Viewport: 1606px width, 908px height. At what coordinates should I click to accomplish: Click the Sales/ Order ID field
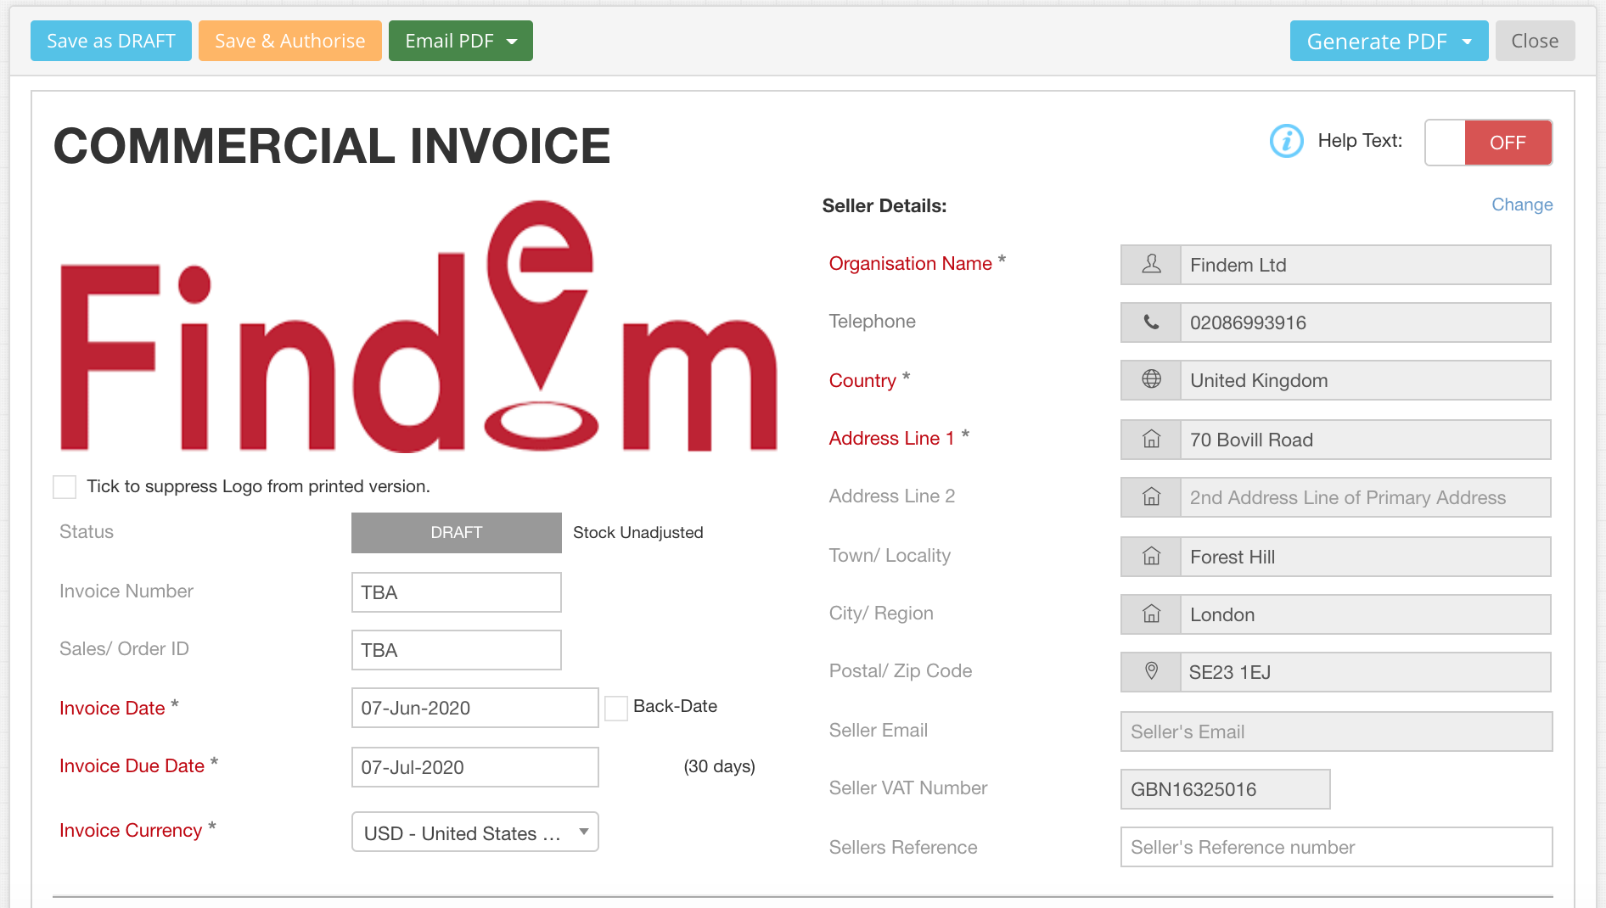point(457,650)
